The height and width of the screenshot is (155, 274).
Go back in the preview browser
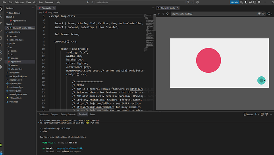point(159,14)
